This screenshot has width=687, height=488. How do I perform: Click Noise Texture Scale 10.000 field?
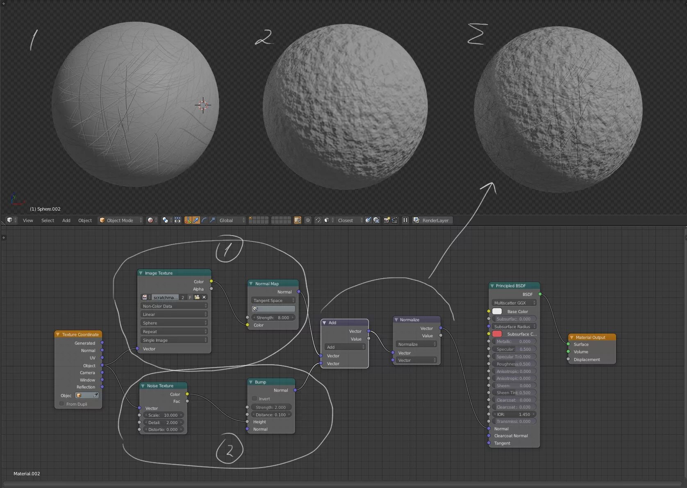coord(164,415)
